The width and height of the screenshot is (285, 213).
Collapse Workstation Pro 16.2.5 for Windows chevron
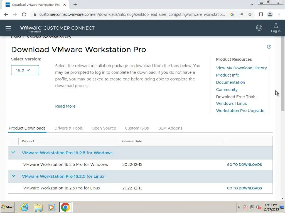[x=13, y=153]
